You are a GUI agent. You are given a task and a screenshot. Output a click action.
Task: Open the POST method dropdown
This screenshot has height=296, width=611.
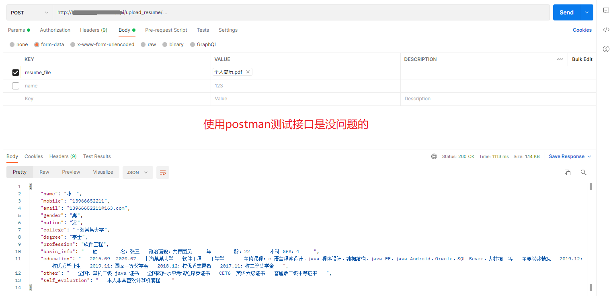[x=30, y=12]
